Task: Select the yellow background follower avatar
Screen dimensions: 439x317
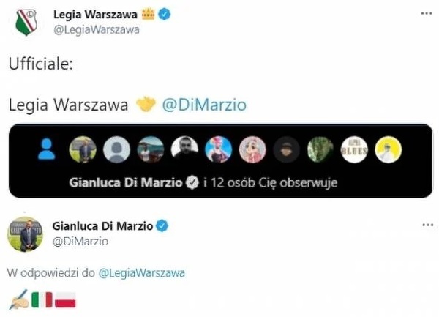Action: point(388,150)
